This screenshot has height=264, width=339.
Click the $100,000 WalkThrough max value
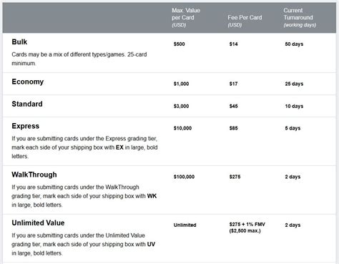tap(184, 177)
